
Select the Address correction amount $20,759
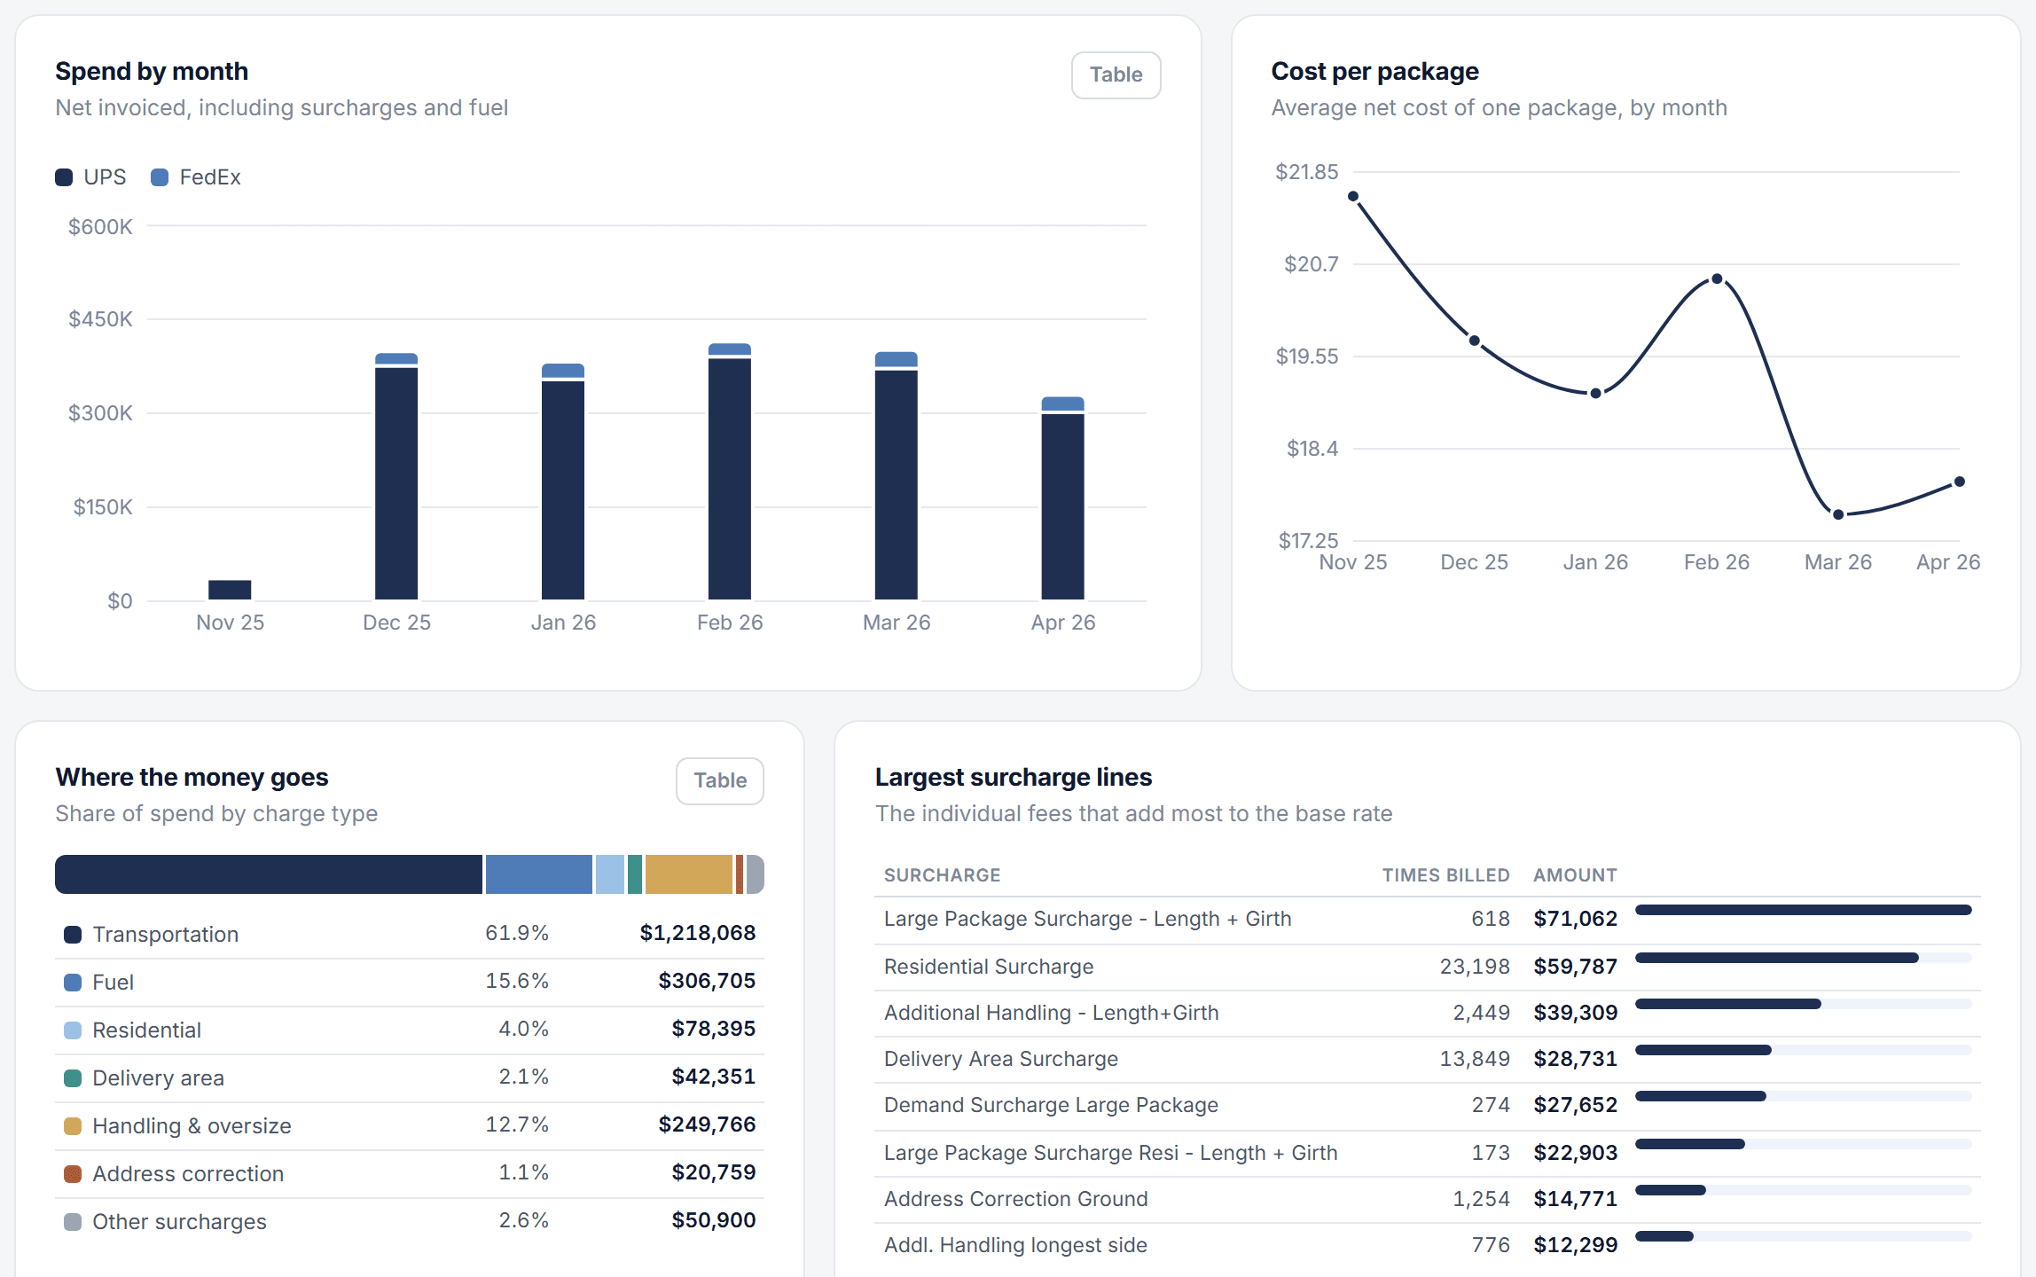point(714,1172)
